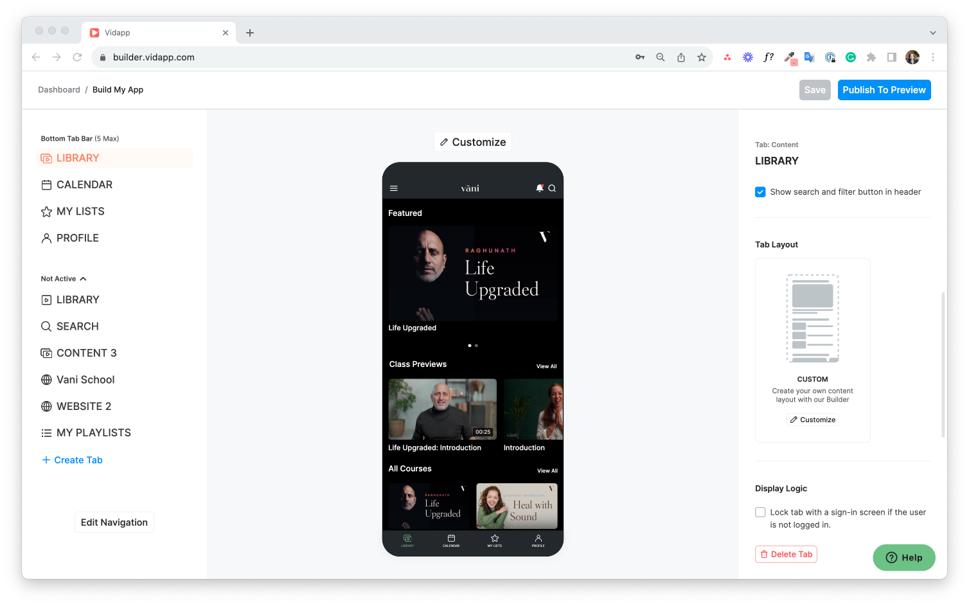
Task: Enable Lock tab with sign-in screen
Action: coord(760,512)
